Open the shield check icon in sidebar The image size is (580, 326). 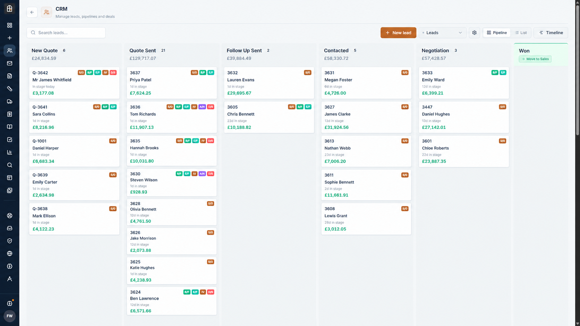pos(10,241)
